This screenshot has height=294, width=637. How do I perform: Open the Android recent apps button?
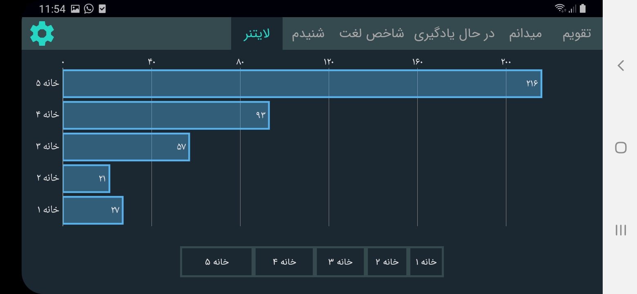pos(621,230)
